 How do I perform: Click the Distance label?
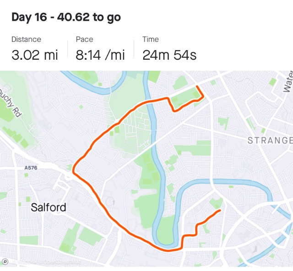tap(26, 40)
